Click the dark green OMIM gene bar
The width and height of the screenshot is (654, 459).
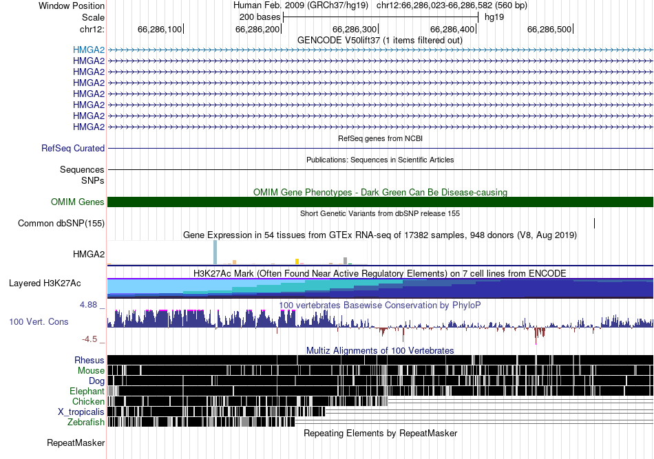click(x=381, y=202)
